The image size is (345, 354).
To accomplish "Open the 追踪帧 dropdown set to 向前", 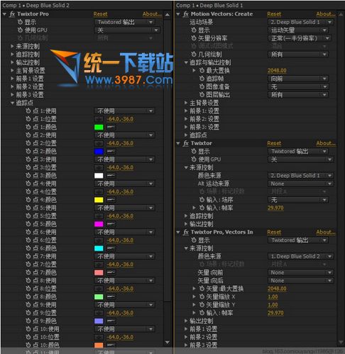I will point(297,79).
